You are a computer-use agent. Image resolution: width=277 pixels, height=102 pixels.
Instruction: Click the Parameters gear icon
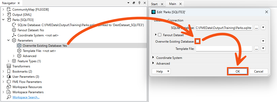coord(14,41)
